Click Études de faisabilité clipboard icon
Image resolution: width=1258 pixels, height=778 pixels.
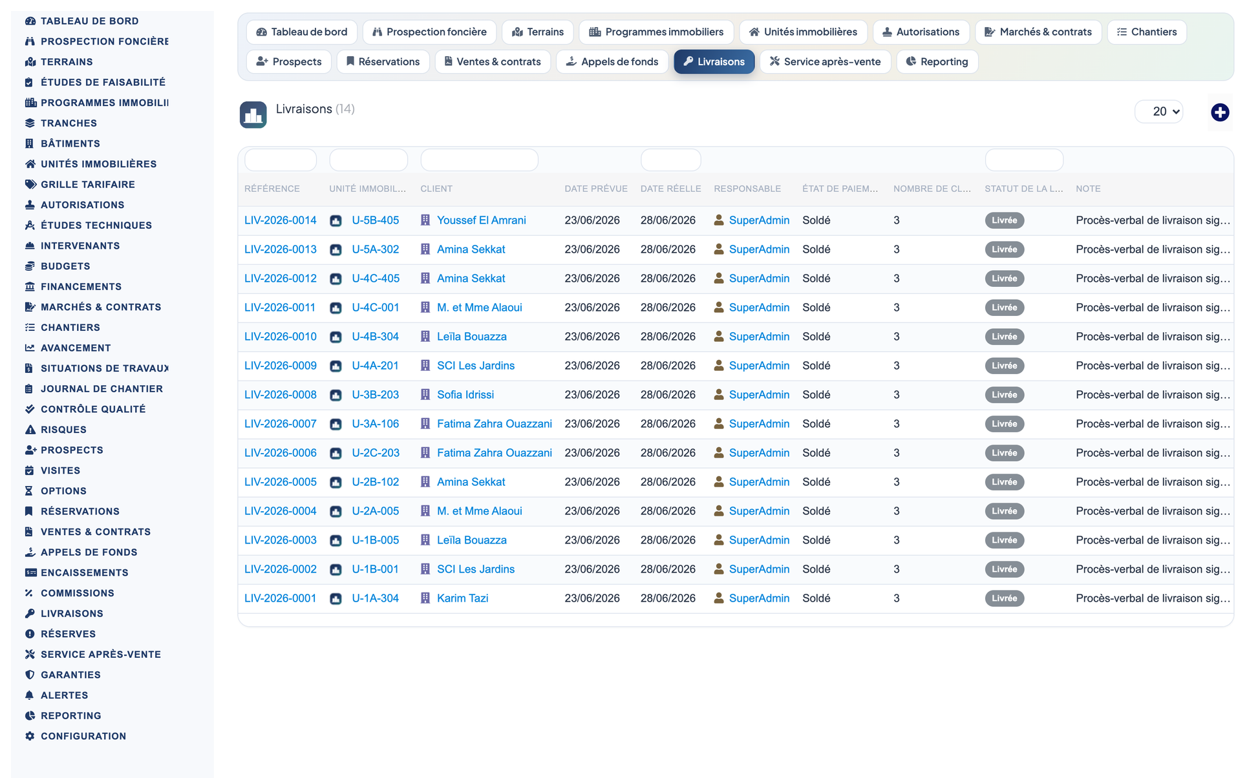pyautogui.click(x=30, y=82)
